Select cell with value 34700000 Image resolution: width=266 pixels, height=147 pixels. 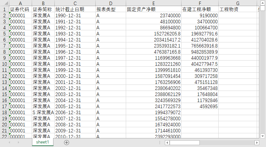(x=200, y=21)
